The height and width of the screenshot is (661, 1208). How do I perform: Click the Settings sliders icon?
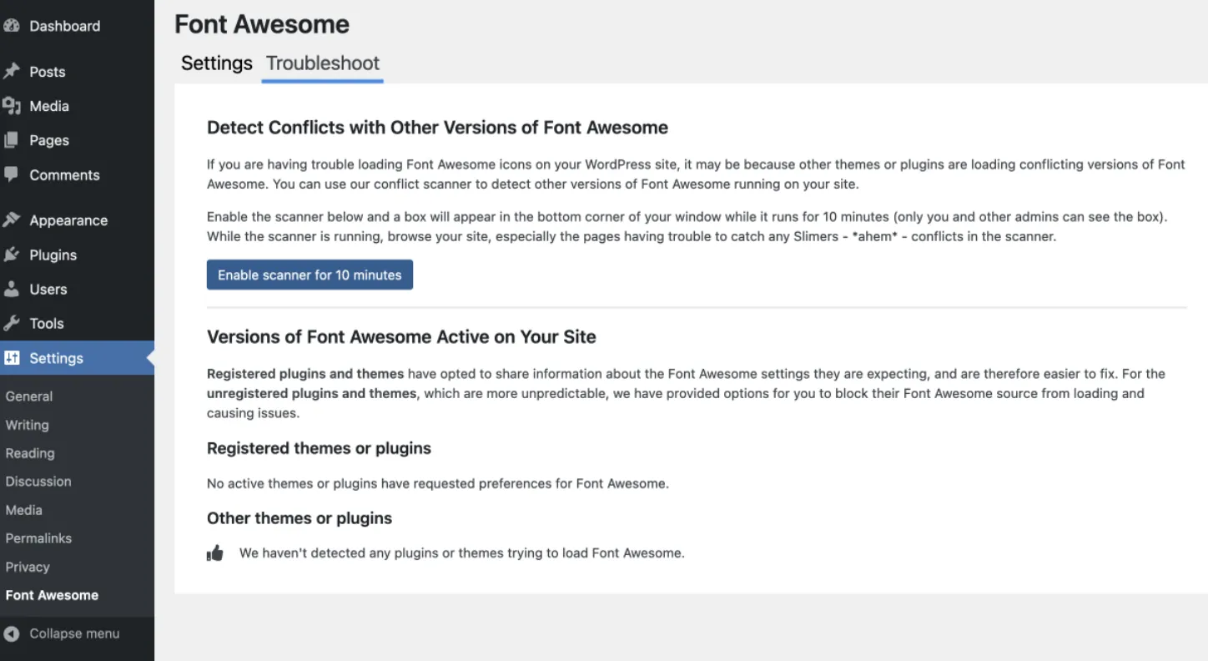click(x=12, y=358)
